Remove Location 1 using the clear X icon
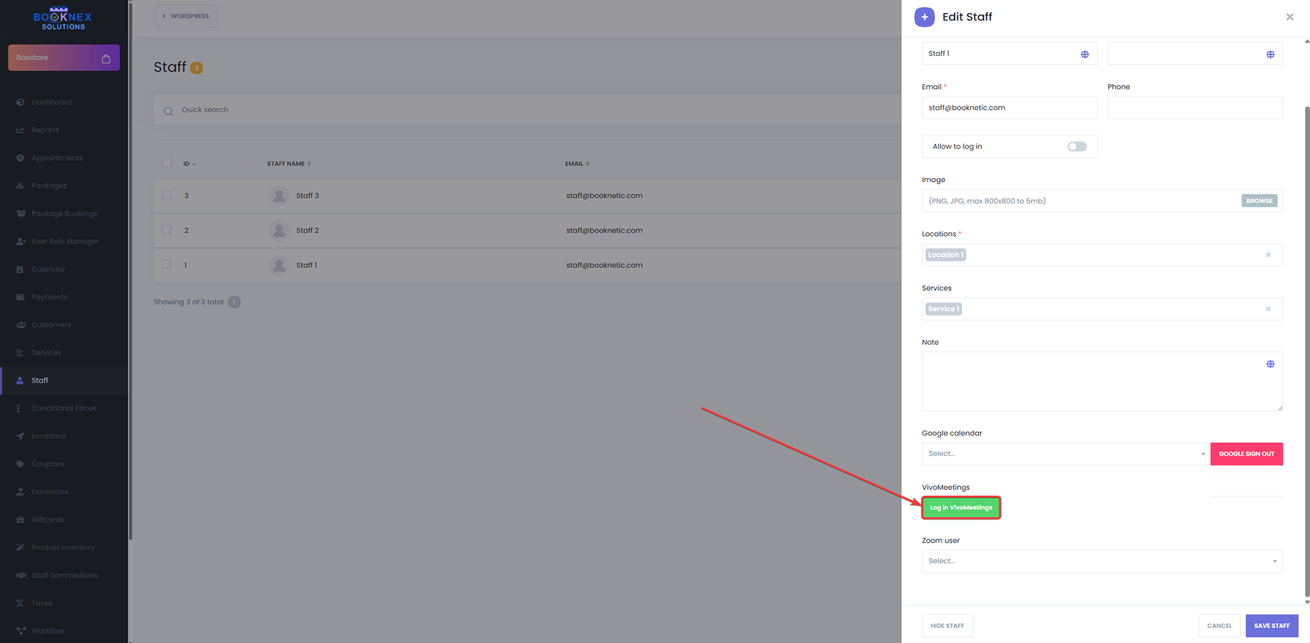 1268,255
